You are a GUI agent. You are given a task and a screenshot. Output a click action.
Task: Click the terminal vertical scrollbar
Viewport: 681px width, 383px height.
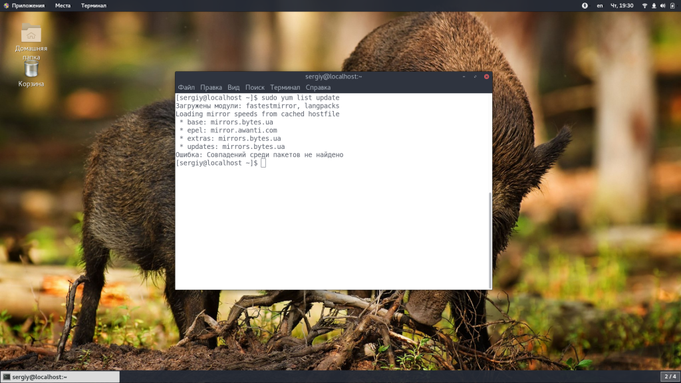tap(490, 239)
